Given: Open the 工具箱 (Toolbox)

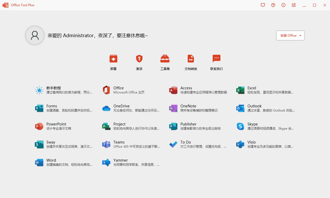Looking at the screenshot, I should 165,62.
